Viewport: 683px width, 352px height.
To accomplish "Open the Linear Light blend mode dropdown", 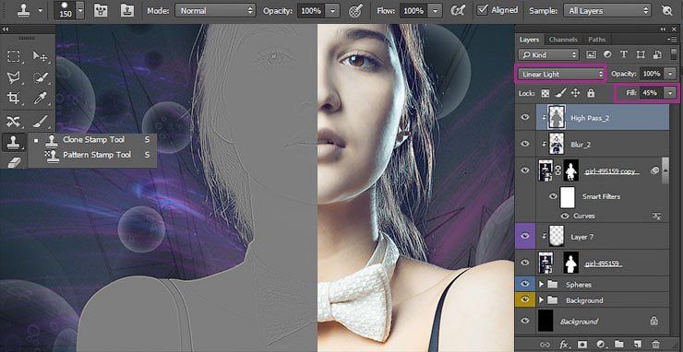I will pos(560,74).
